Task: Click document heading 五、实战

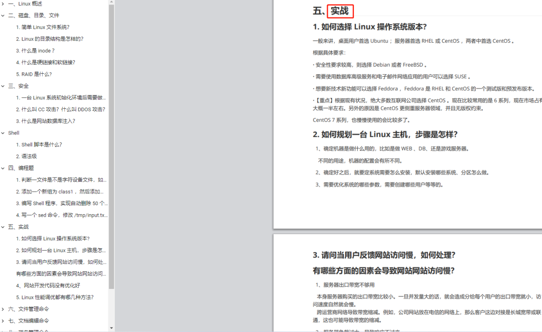Action: 331,11
